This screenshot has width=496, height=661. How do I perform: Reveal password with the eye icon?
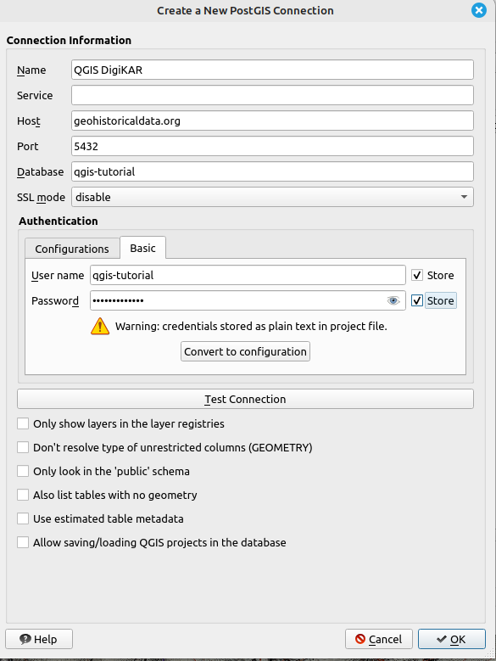coord(393,300)
